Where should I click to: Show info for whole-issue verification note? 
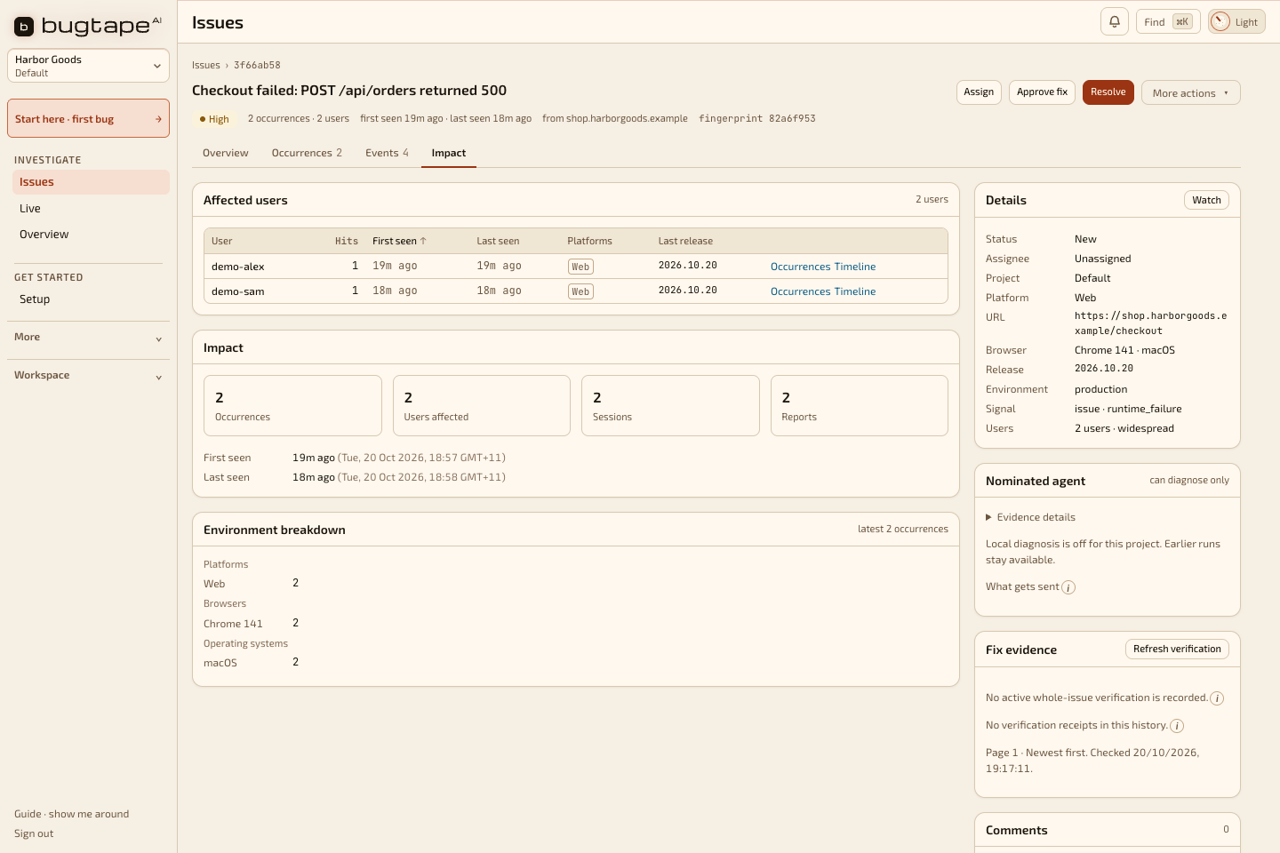[1217, 698]
